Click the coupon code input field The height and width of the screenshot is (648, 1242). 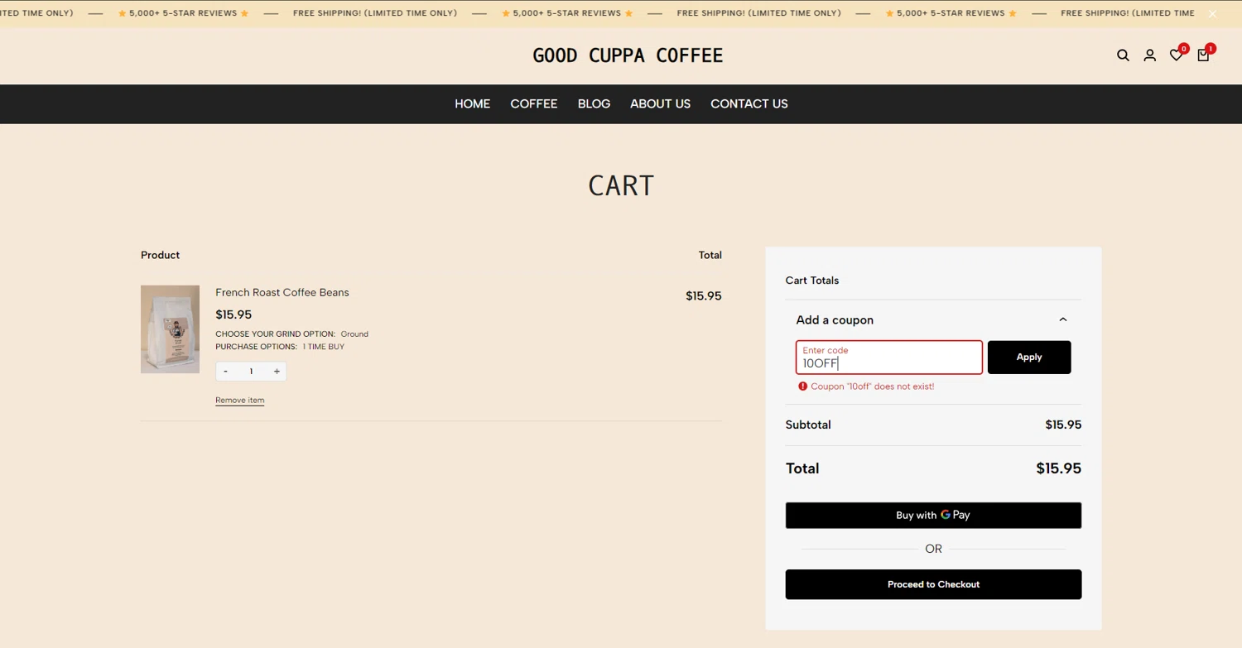[x=889, y=358]
